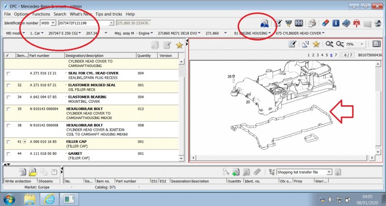Open the identification number history dropdown arrow
This screenshot has width=386, height=206.
click(111, 23)
